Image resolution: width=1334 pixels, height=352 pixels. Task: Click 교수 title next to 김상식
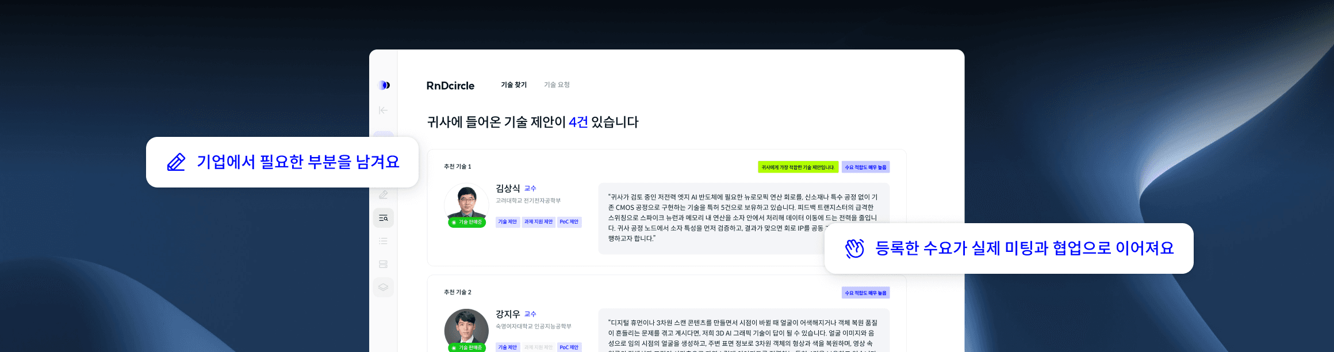coord(530,189)
